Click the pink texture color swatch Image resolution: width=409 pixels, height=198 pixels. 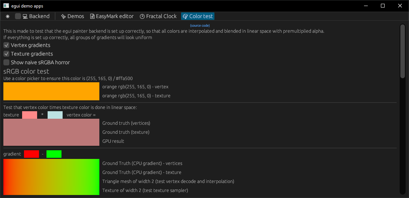point(30,115)
